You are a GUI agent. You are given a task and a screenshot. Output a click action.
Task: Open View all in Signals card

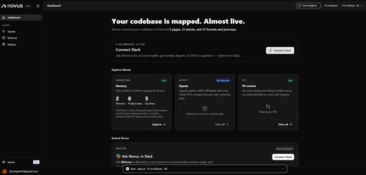tap(222, 124)
